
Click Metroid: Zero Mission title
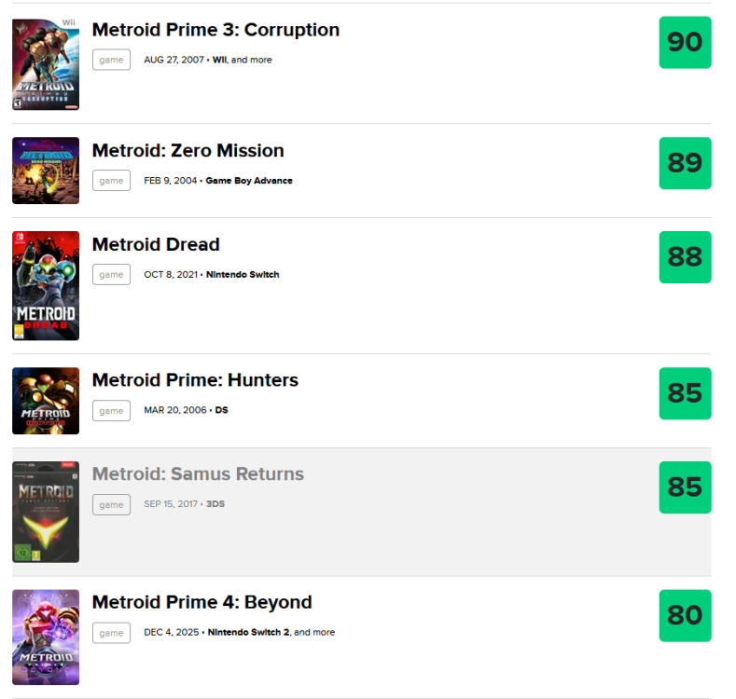[x=187, y=151]
